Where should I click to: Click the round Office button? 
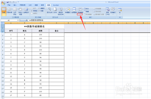pyautogui.click(x=3, y=3)
